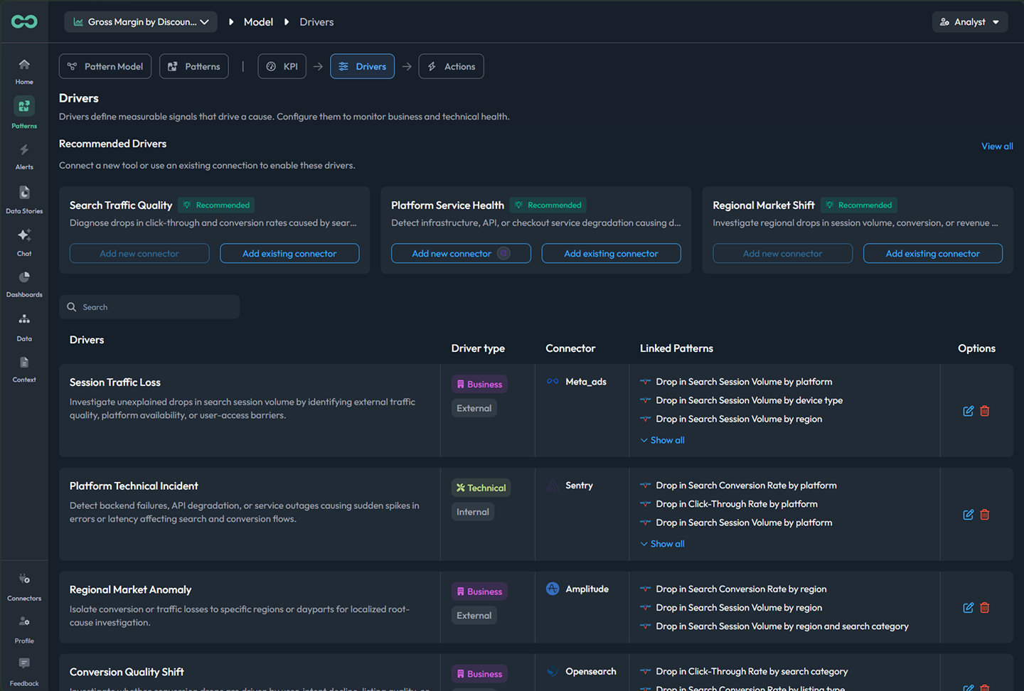
Task: Open pattern Drop in Search Session Volume by device type
Action: [x=749, y=400]
